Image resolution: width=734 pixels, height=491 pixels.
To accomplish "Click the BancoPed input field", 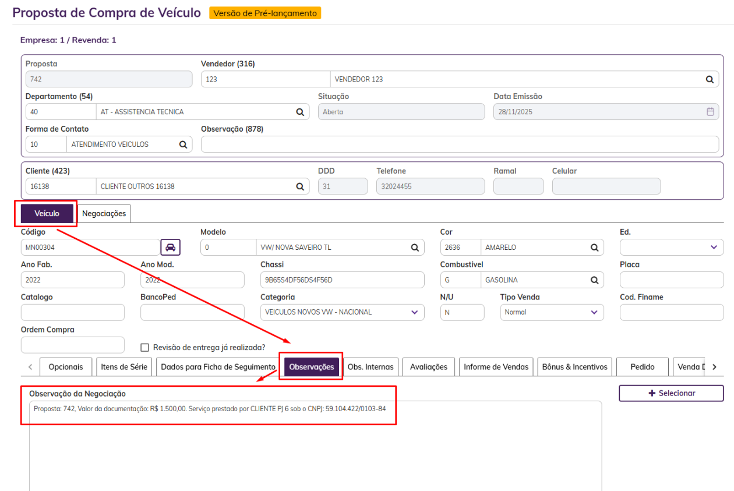I will [192, 312].
